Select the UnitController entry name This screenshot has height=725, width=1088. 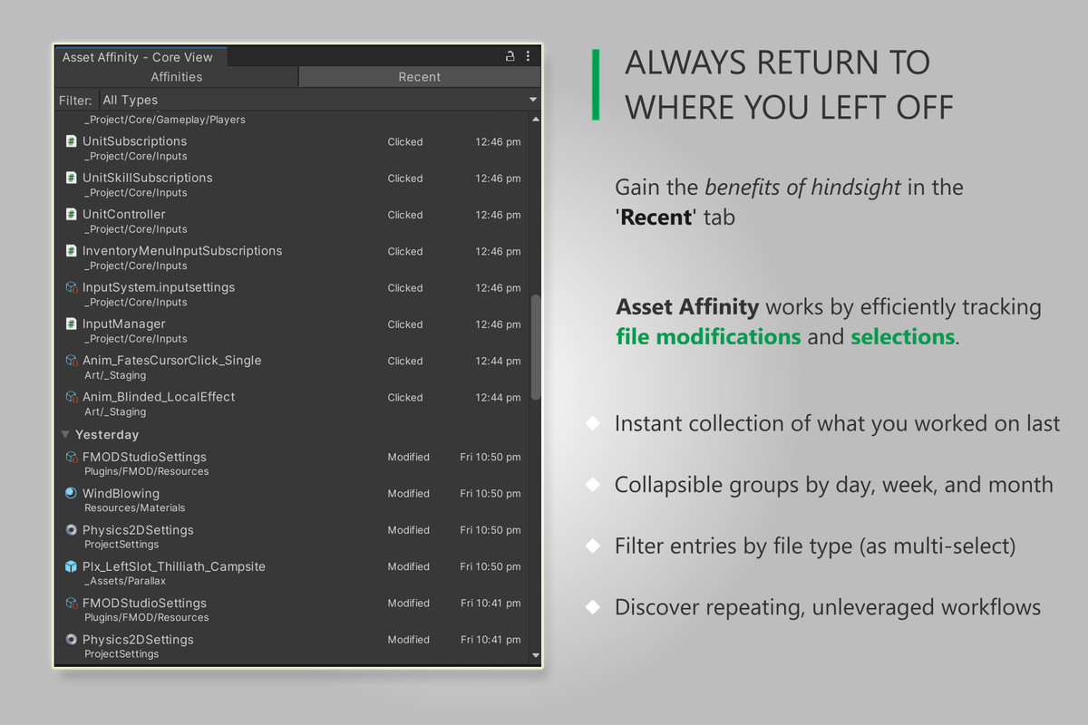coord(124,214)
